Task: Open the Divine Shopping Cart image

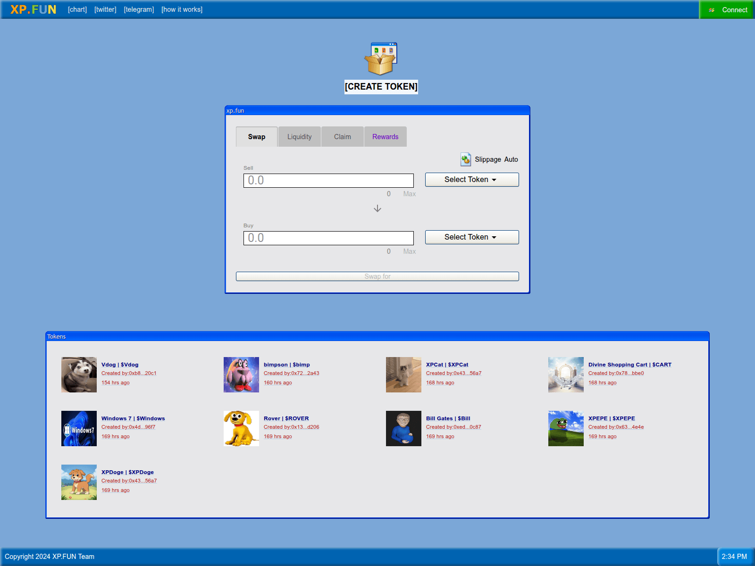Action: tap(566, 375)
